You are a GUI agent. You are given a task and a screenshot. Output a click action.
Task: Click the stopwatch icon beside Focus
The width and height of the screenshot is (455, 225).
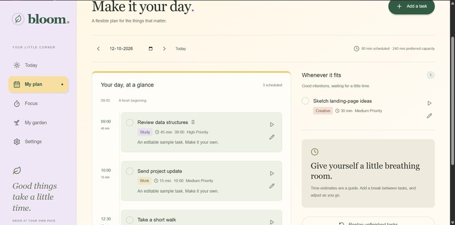coord(17,103)
